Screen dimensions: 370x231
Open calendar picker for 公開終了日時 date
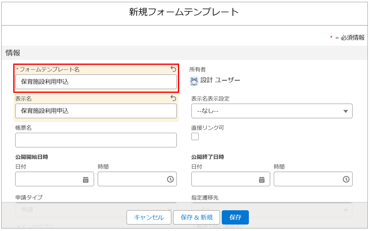[x=261, y=179]
